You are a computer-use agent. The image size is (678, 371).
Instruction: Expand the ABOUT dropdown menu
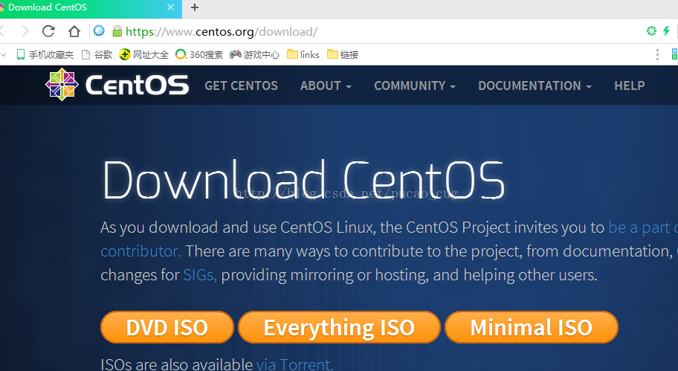326,86
